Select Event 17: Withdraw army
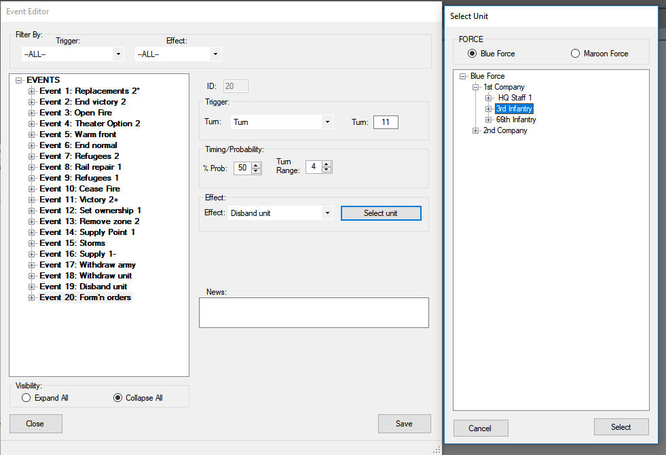 [88, 265]
